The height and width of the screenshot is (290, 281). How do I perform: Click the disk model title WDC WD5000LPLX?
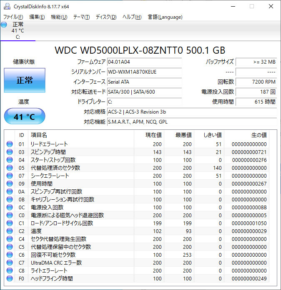coord(140,50)
